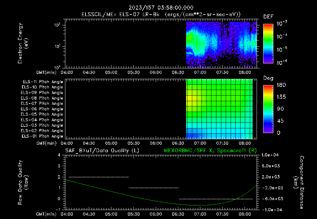Image resolution: width=317 pixels, height=219 pixels.
Task: Click the ELSSCIL/MEx ELS-07 LR-Bk plot title
Action: pos(161,15)
